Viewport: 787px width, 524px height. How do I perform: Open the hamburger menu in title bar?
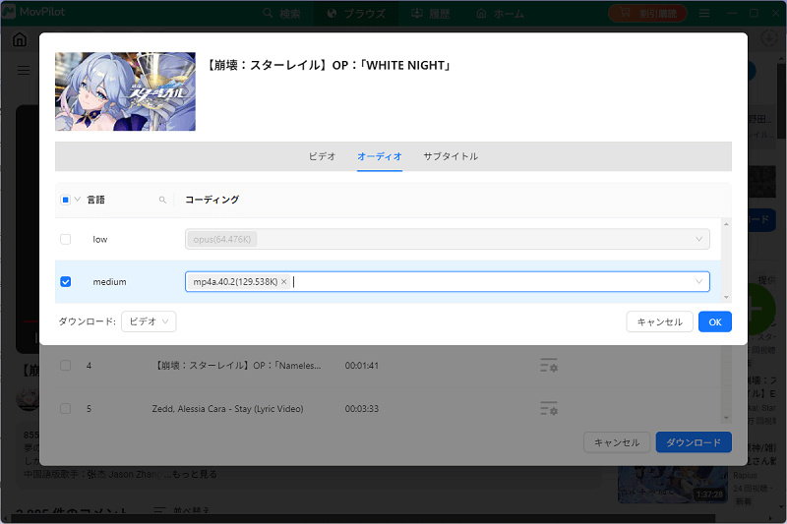[704, 13]
